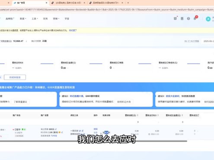This screenshot has height=160, width=214.
Task: Click the orange dot icon beside ROI 2.00
Action: (x=60, y=132)
